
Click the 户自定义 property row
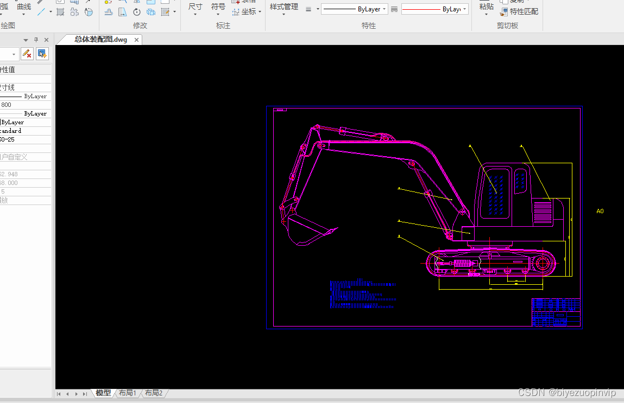click(26, 157)
